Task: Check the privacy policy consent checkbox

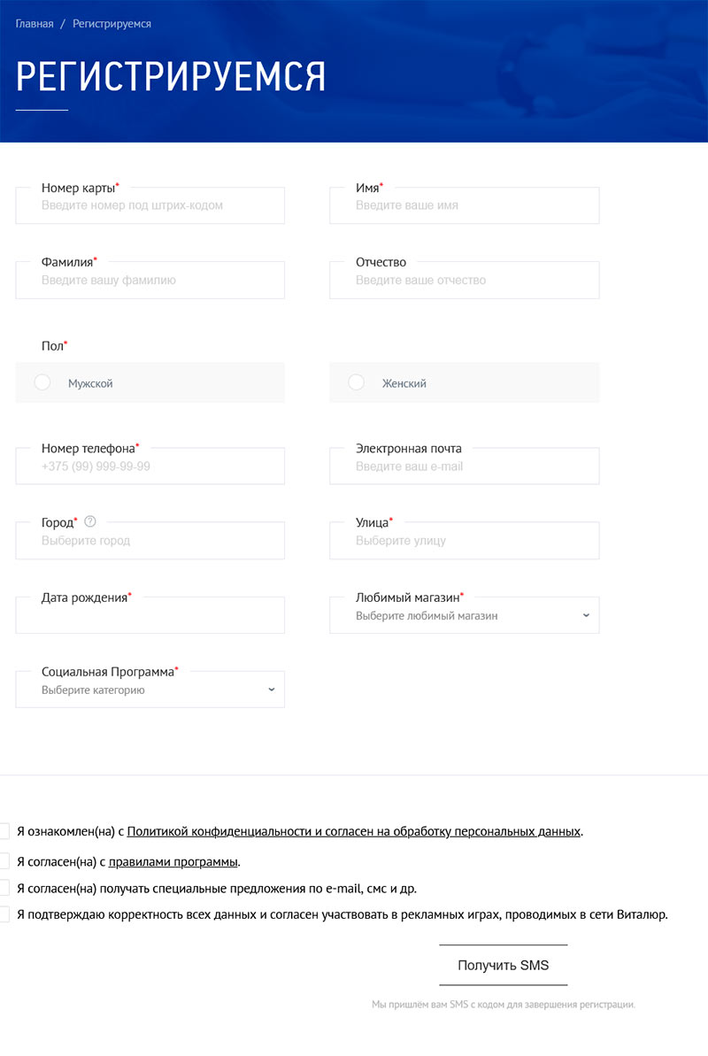Action: click(x=4, y=831)
